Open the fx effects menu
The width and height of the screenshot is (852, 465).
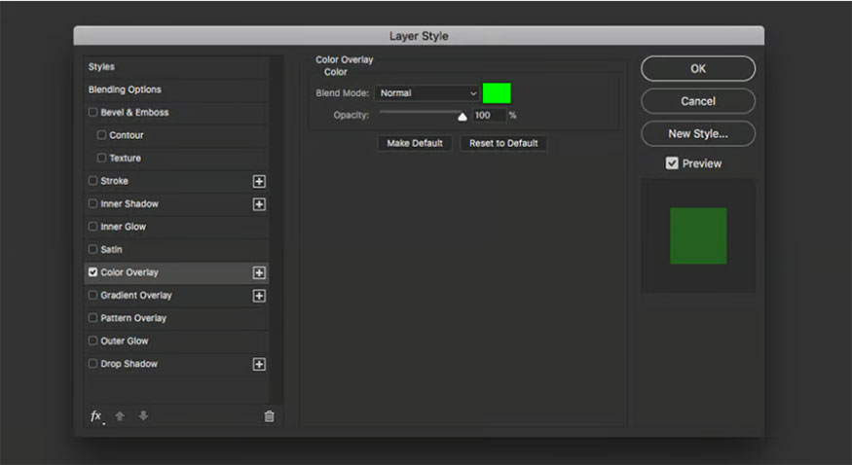coord(96,416)
